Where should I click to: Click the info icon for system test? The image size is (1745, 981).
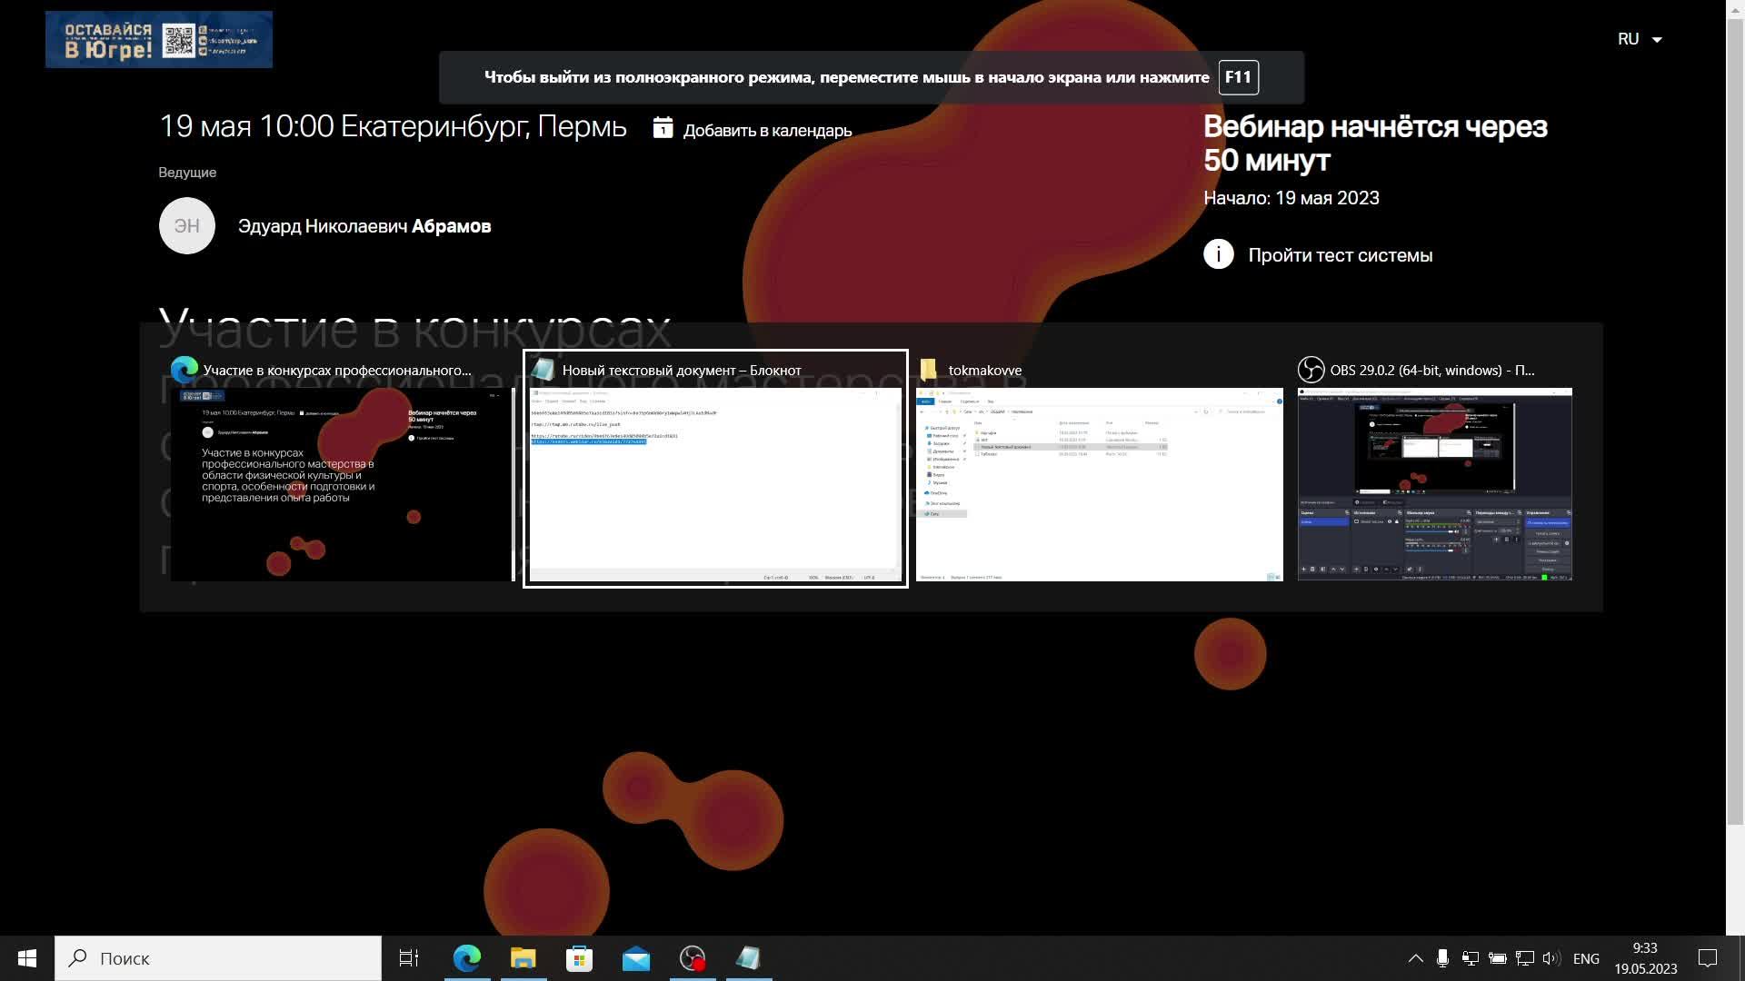(x=1218, y=254)
